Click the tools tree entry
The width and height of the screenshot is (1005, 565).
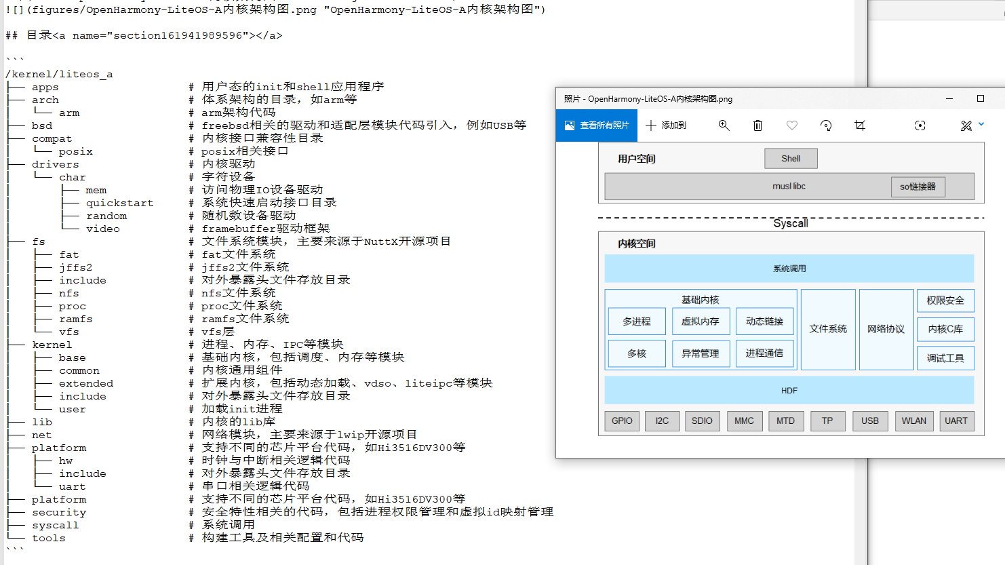[x=49, y=539]
